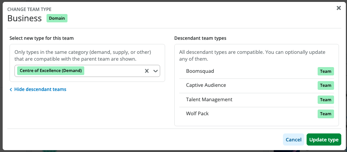Click the Hide descendant teams link

coord(40,89)
